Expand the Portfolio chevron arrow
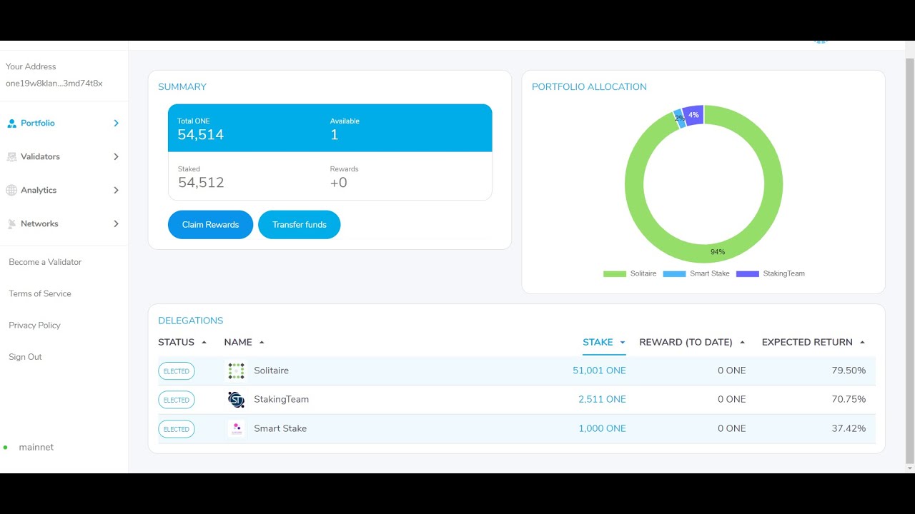The image size is (915, 514). tap(116, 123)
